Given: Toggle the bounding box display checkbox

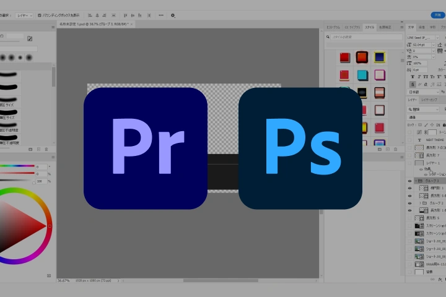Looking at the screenshot, I should tap(40, 15).
